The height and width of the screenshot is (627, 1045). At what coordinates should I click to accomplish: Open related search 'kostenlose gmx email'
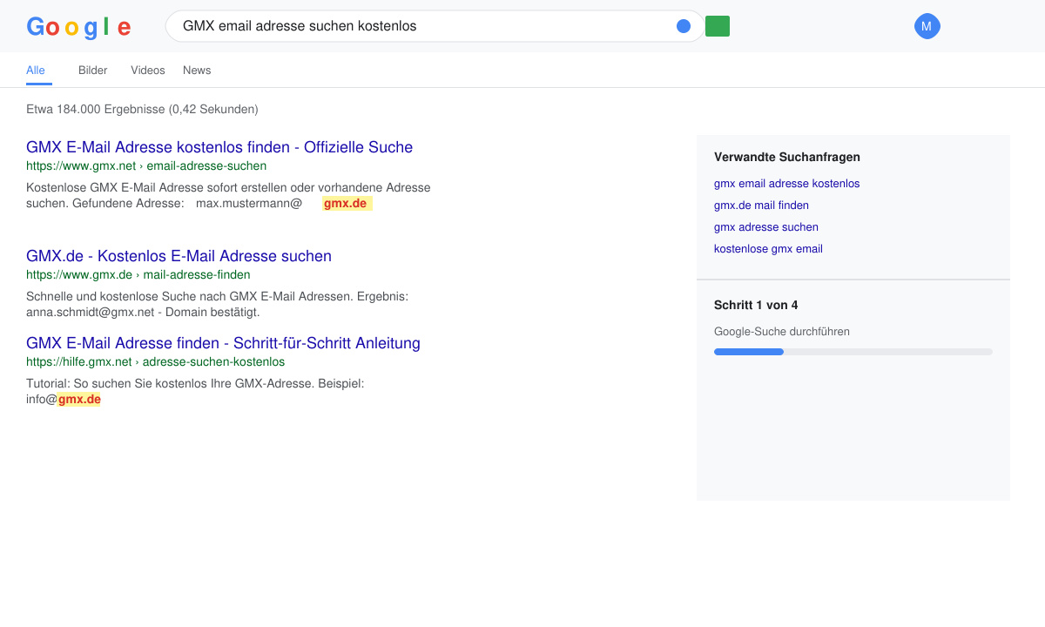768,249
